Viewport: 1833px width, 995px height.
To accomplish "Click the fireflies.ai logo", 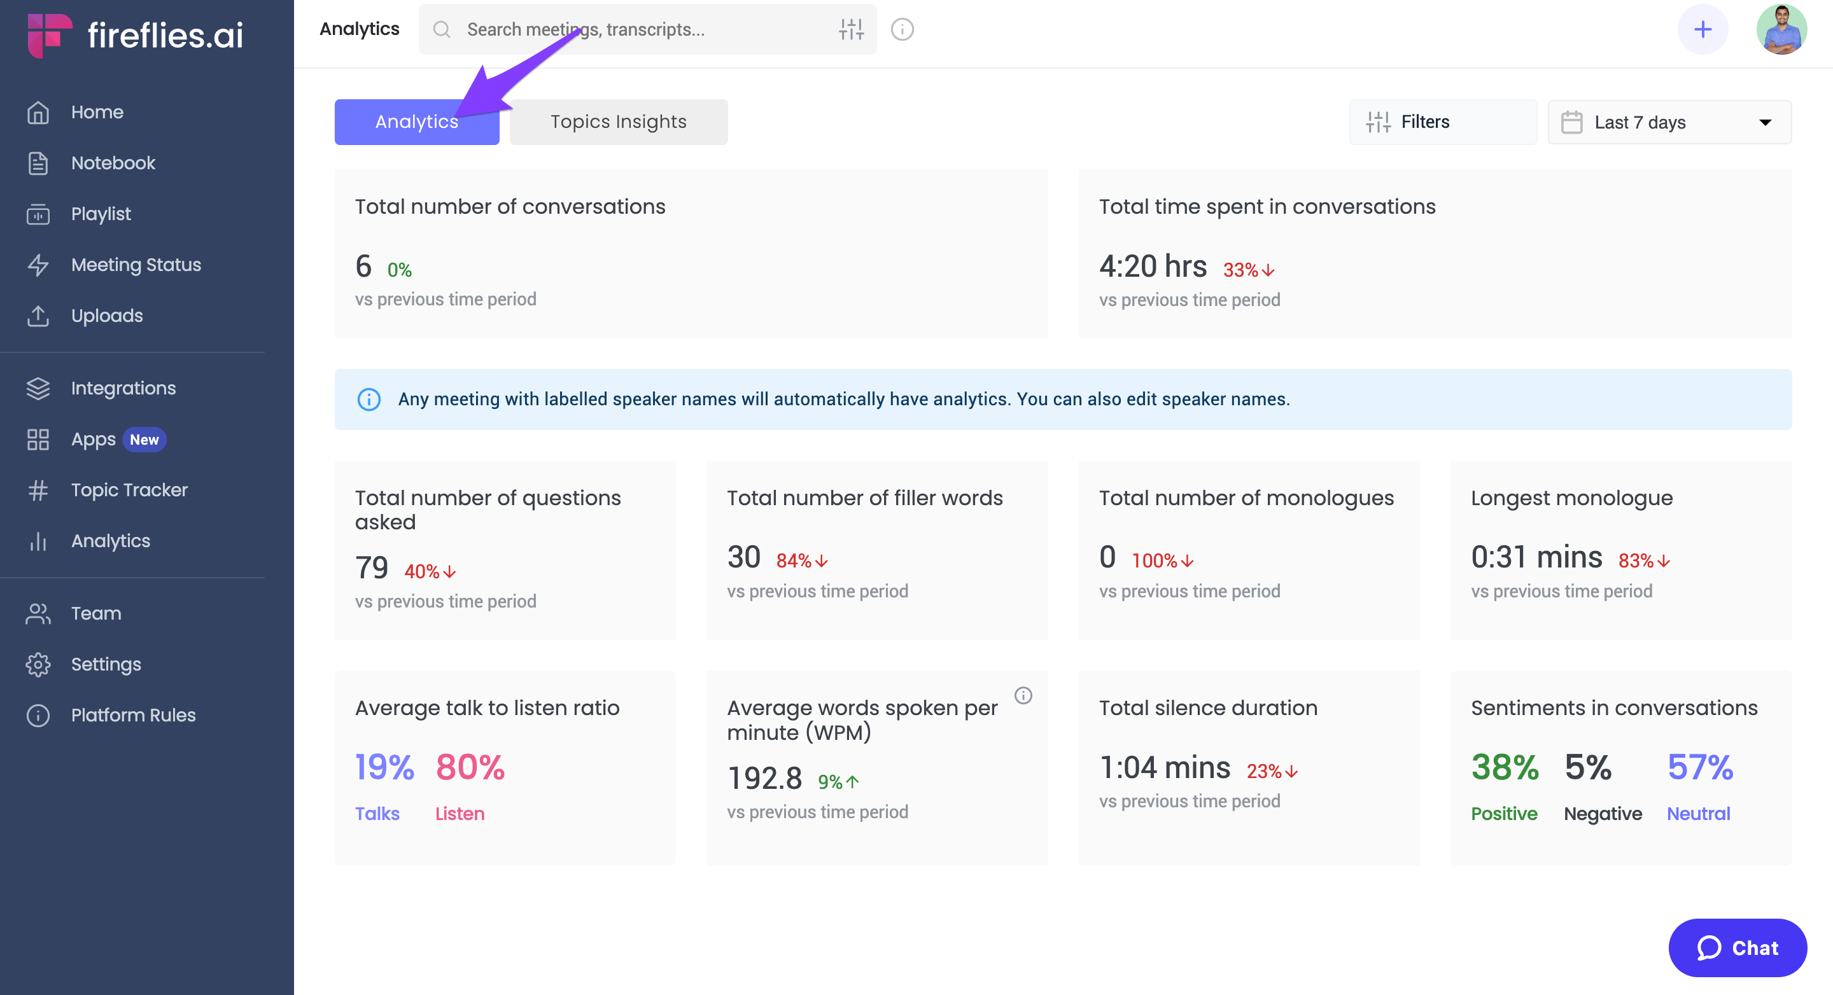I will pyautogui.click(x=135, y=34).
